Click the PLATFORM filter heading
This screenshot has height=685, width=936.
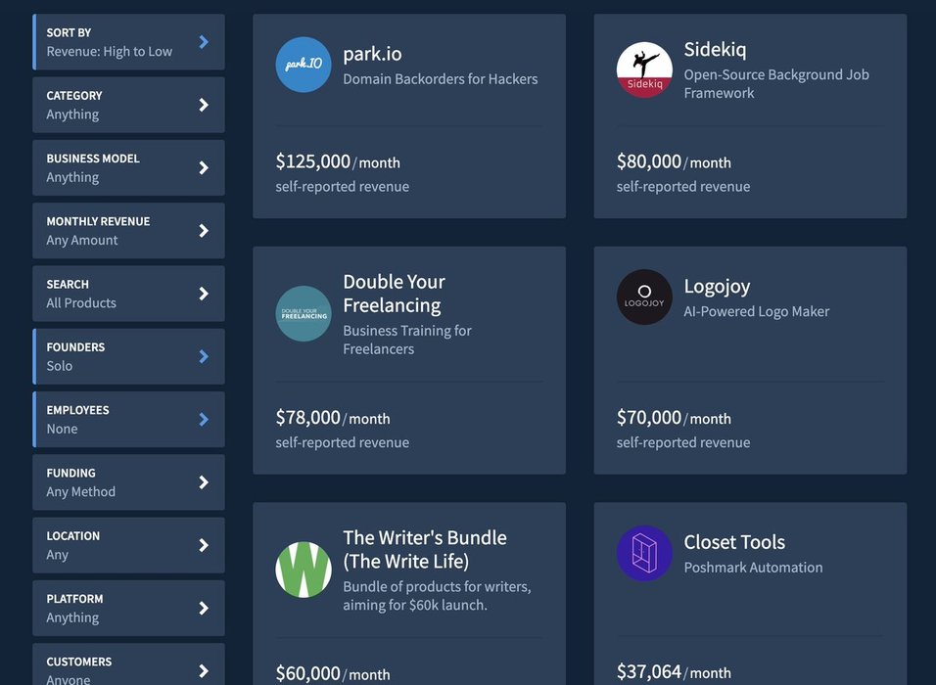[x=74, y=599]
